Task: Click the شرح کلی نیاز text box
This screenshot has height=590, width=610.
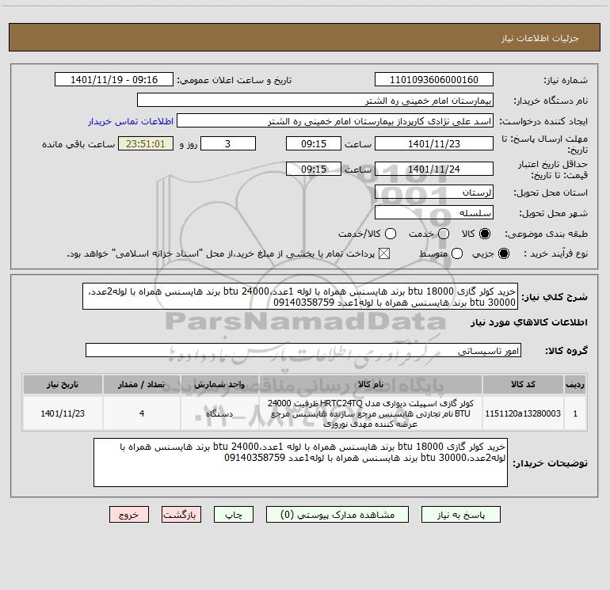Action: click(300, 296)
